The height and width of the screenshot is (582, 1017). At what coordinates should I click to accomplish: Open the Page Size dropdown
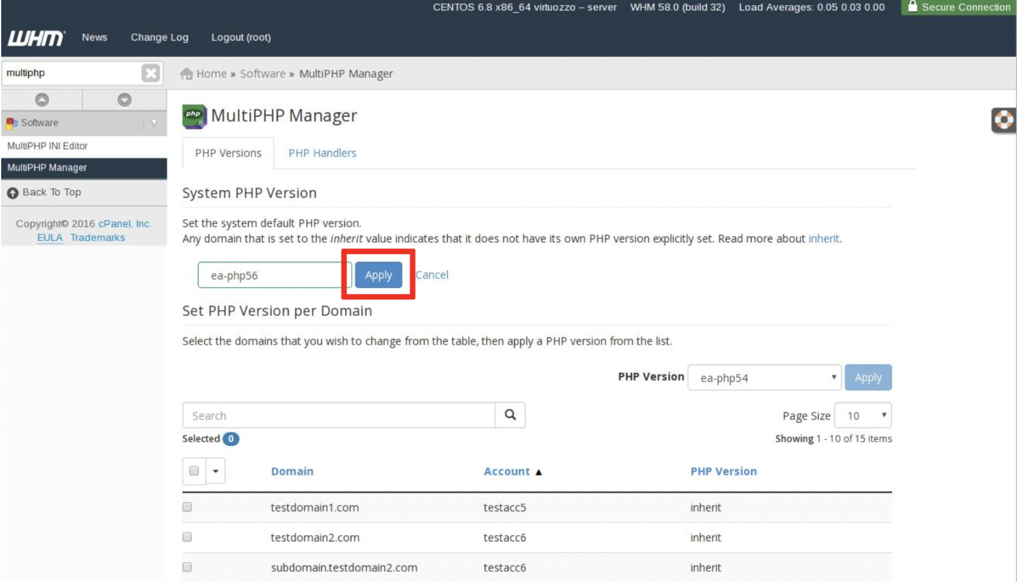pos(863,416)
